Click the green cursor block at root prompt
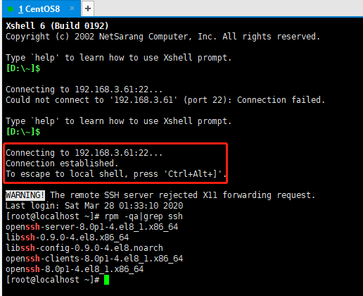The width and height of the screenshot is (363, 296). tap(106, 280)
